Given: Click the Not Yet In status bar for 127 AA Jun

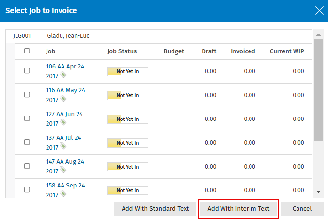Looking at the screenshot, I should (x=127, y=119).
